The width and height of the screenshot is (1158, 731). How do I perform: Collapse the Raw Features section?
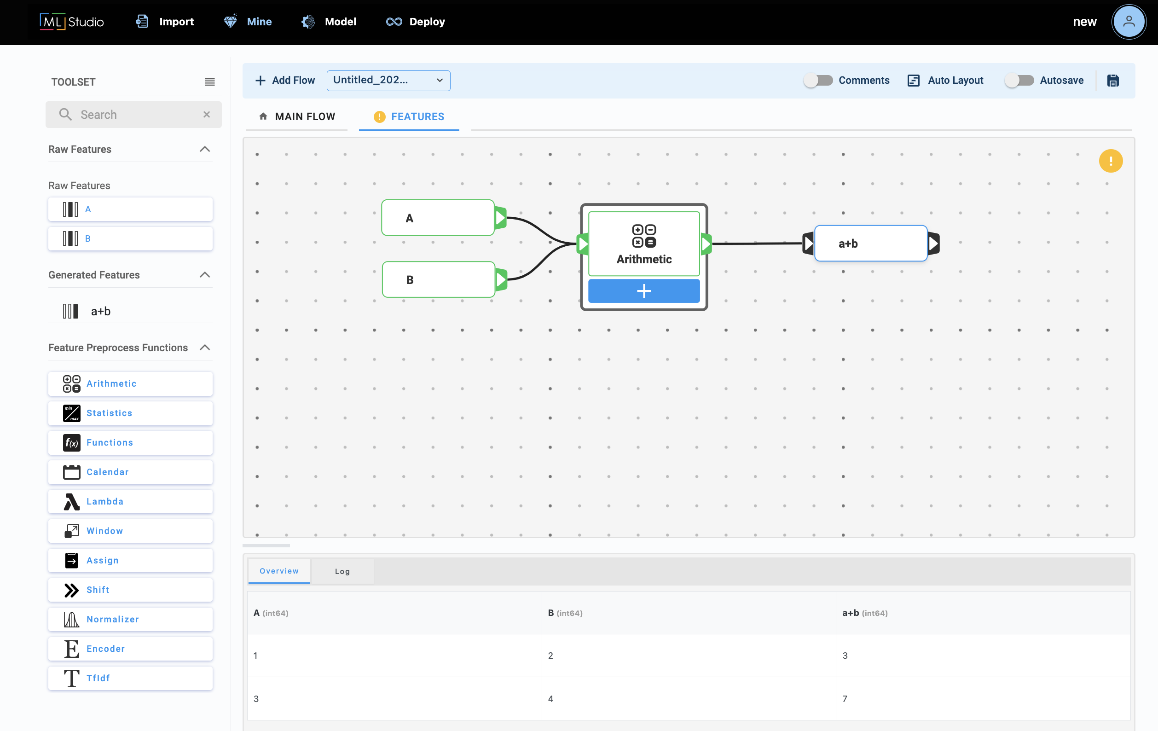click(205, 149)
